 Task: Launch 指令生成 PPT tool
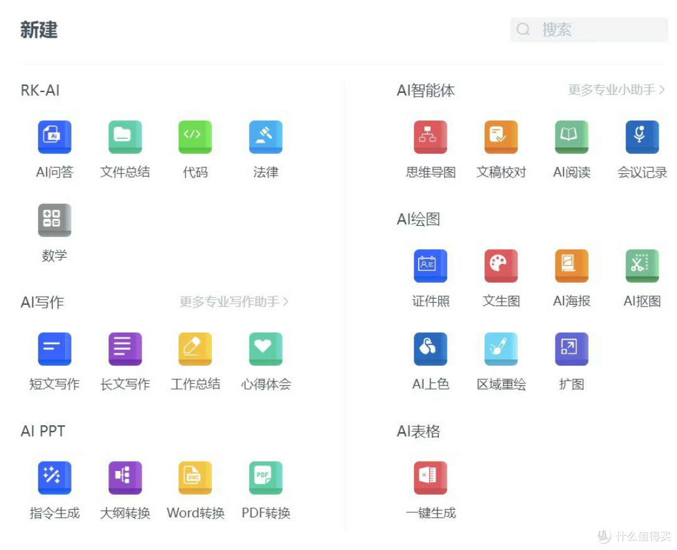click(55, 478)
